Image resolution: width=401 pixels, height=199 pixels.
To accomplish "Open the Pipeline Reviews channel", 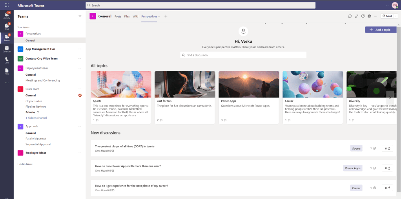I will [x=36, y=107].
